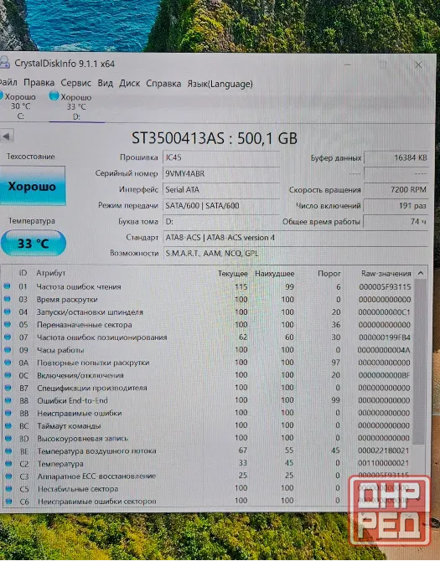Viewport: 440px width, 561px height.
Task: Open the Справка menu
Action: (163, 84)
